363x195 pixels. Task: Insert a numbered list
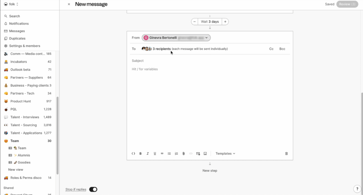(177, 154)
